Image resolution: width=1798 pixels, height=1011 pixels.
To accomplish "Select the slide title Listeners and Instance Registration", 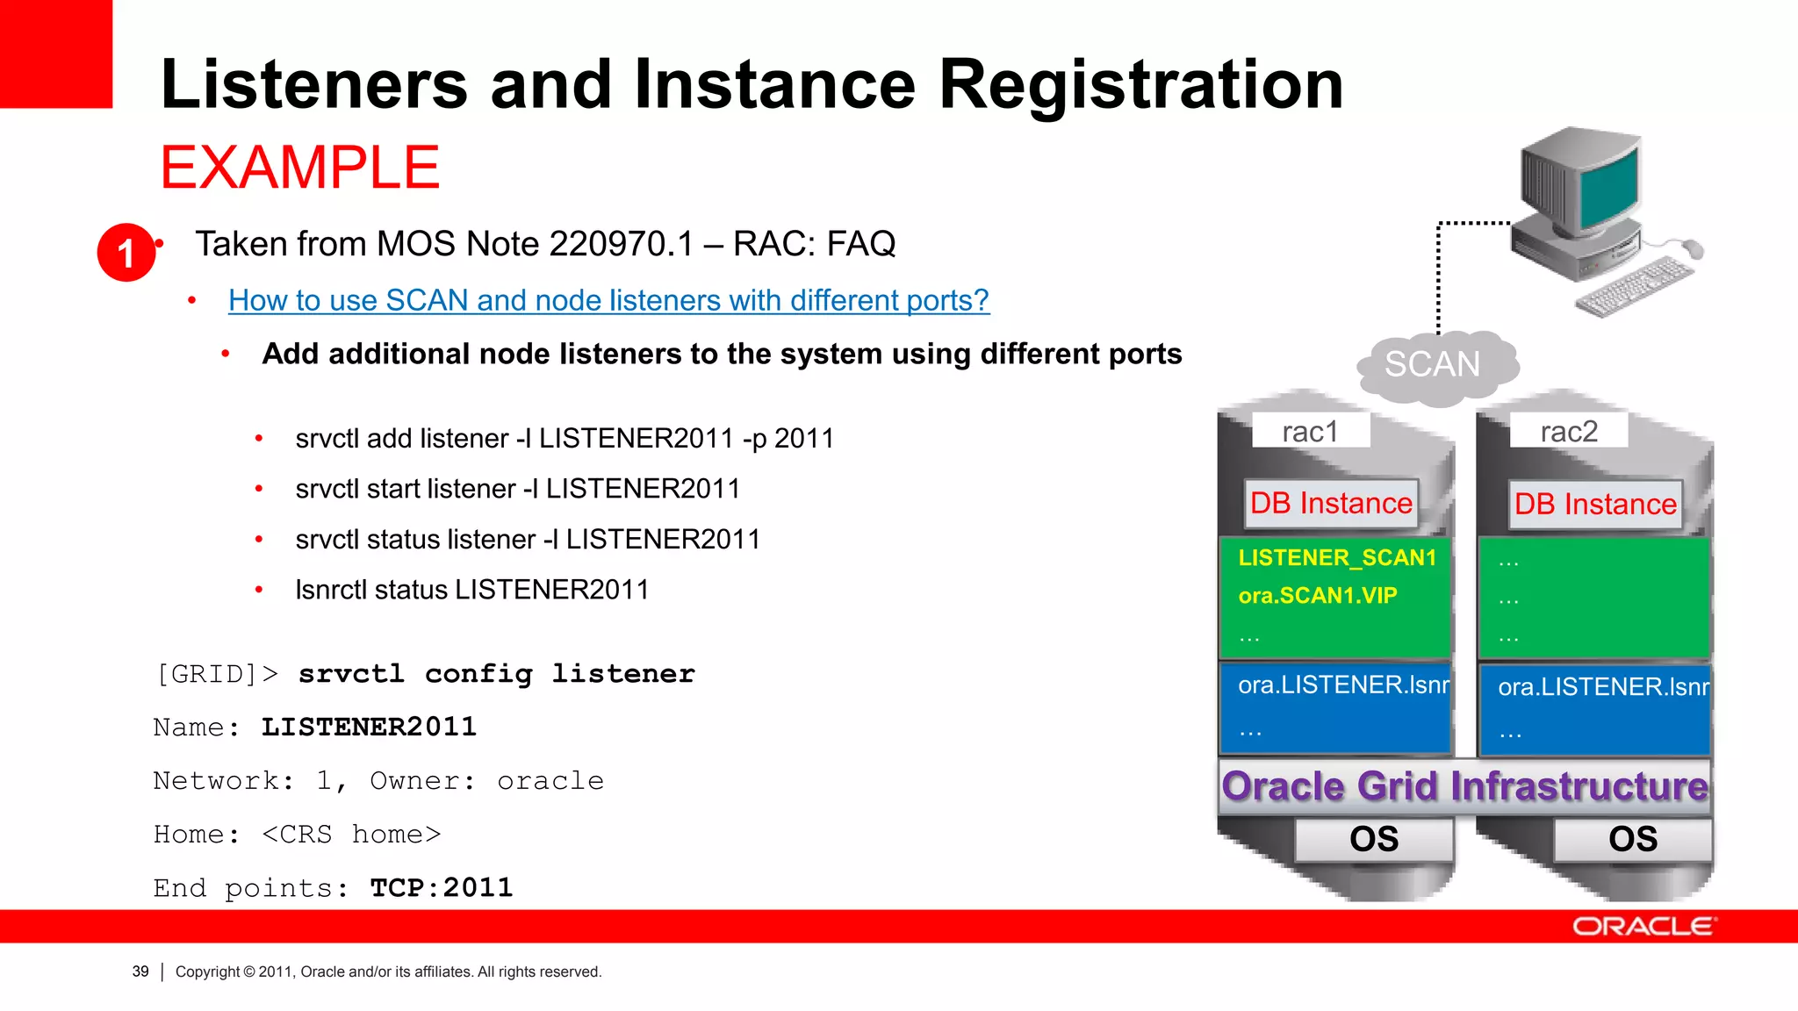I will coord(752,84).
